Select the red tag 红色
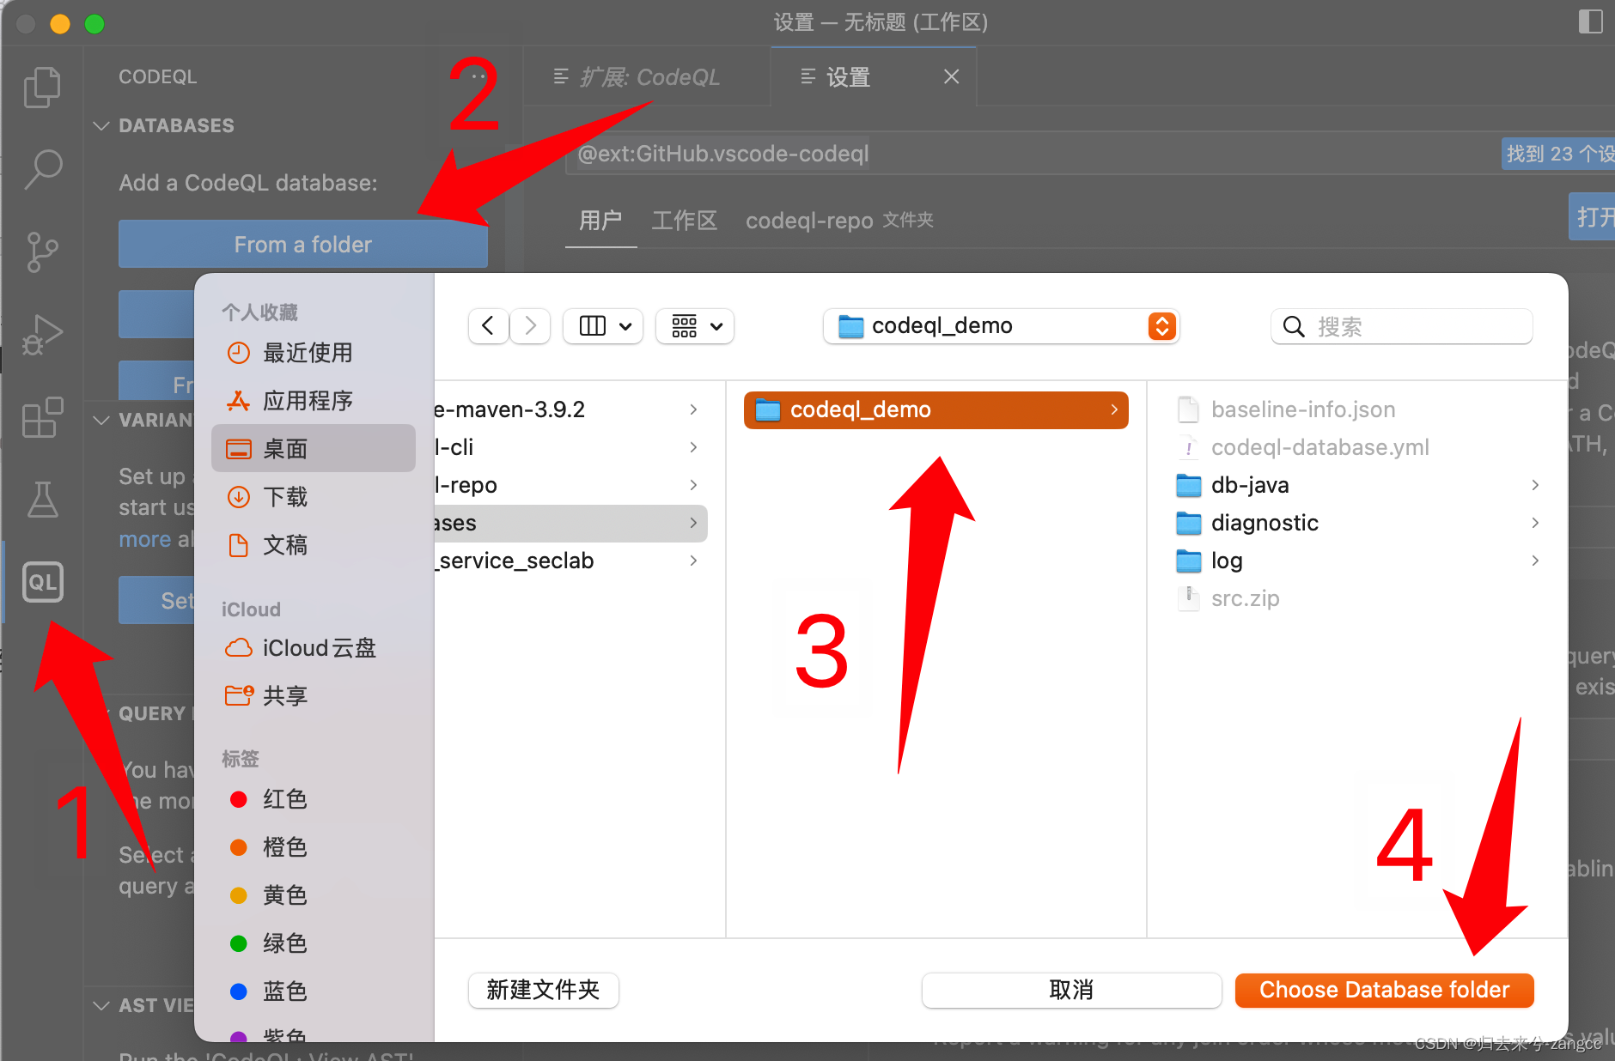Screen dimensions: 1615x1061 (314, 799)
